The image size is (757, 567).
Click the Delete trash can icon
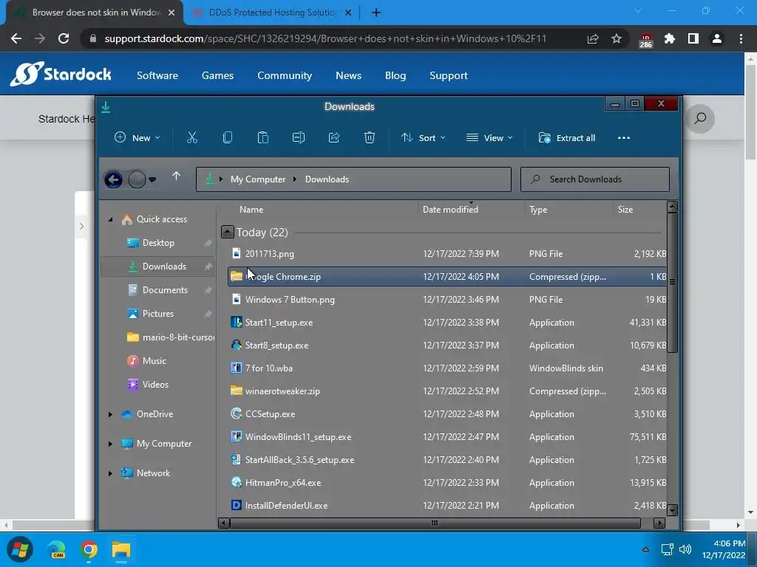[370, 138]
